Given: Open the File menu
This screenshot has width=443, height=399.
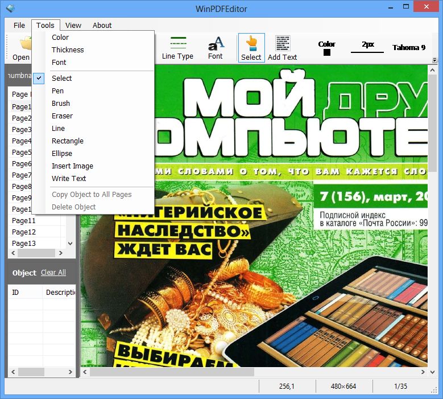Looking at the screenshot, I should click(x=19, y=25).
